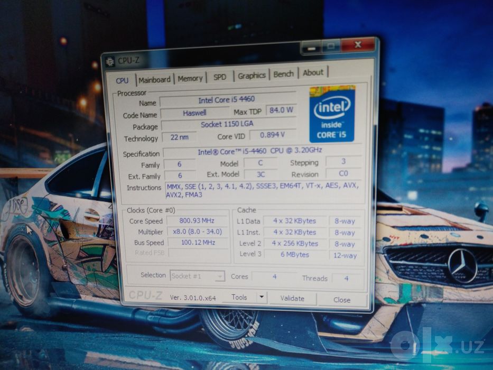Click the L1 Data value '4 x 32 KBytes'

[295, 221]
